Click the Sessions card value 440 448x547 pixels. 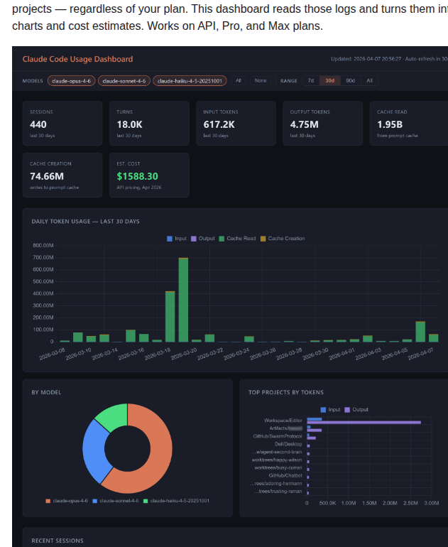pos(38,124)
